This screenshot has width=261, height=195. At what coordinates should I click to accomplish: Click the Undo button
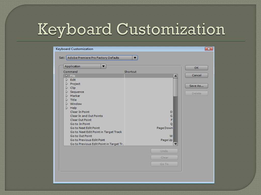tap(164, 151)
